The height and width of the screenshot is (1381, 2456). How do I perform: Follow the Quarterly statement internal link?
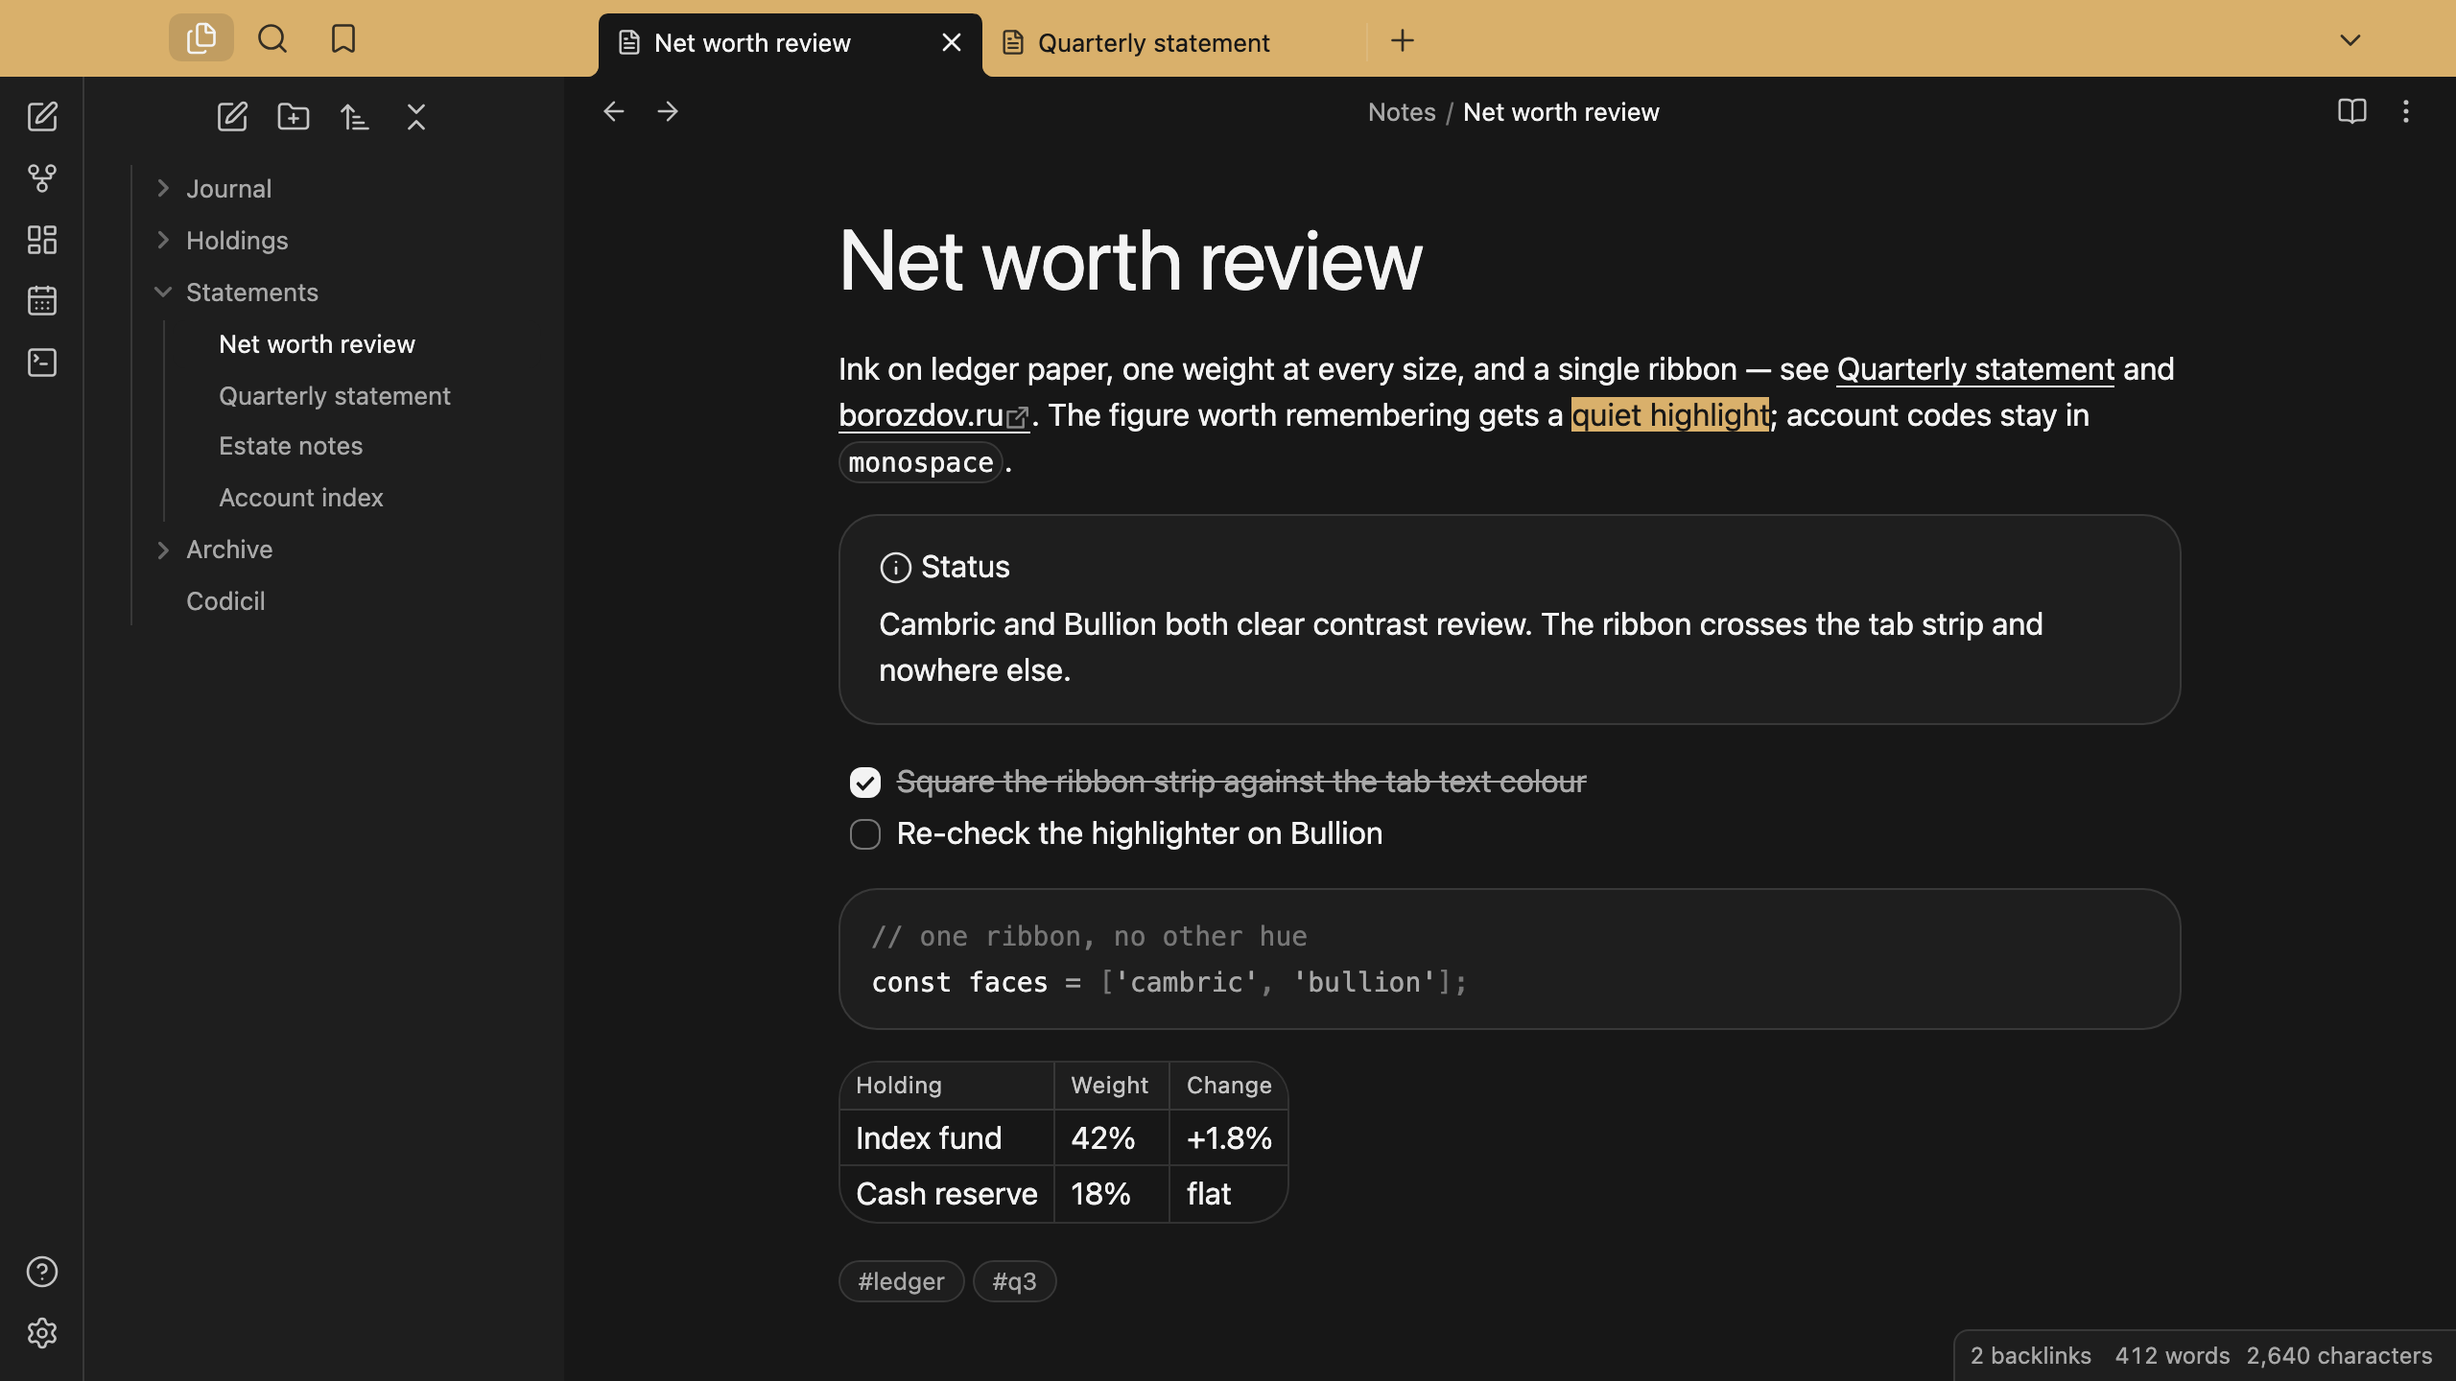[1975, 369]
